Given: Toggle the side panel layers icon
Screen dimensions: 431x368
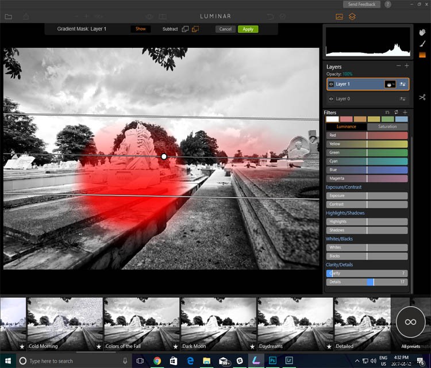Looking at the screenshot, I should click(x=352, y=17).
